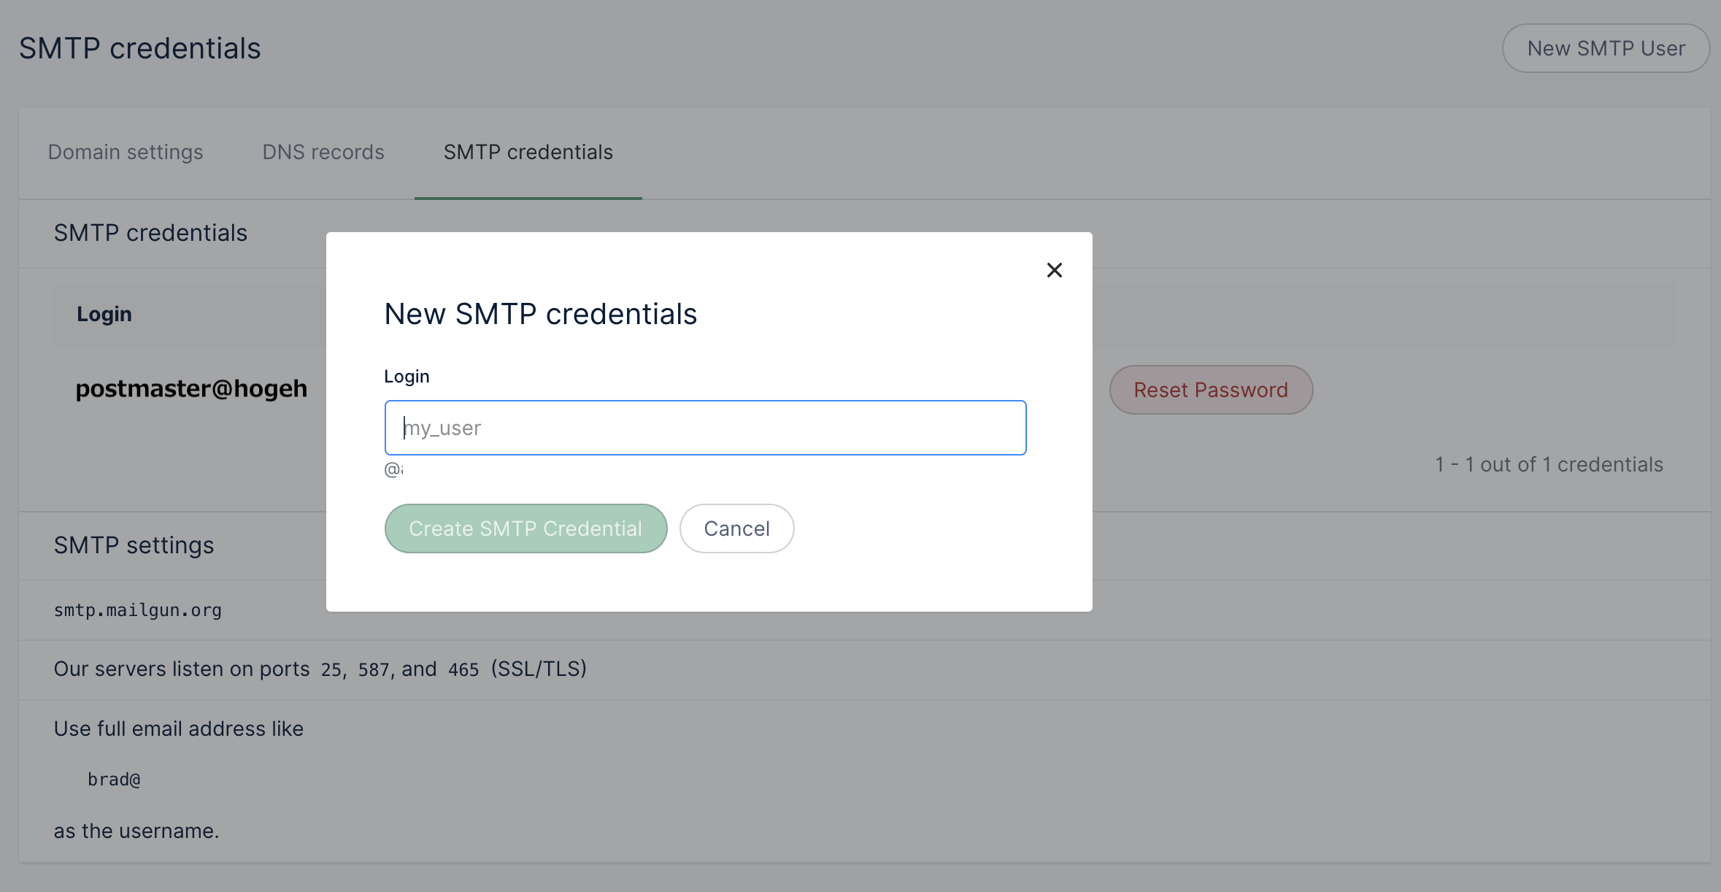
Task: Close the New SMTP credentials dialog
Action: click(1055, 270)
